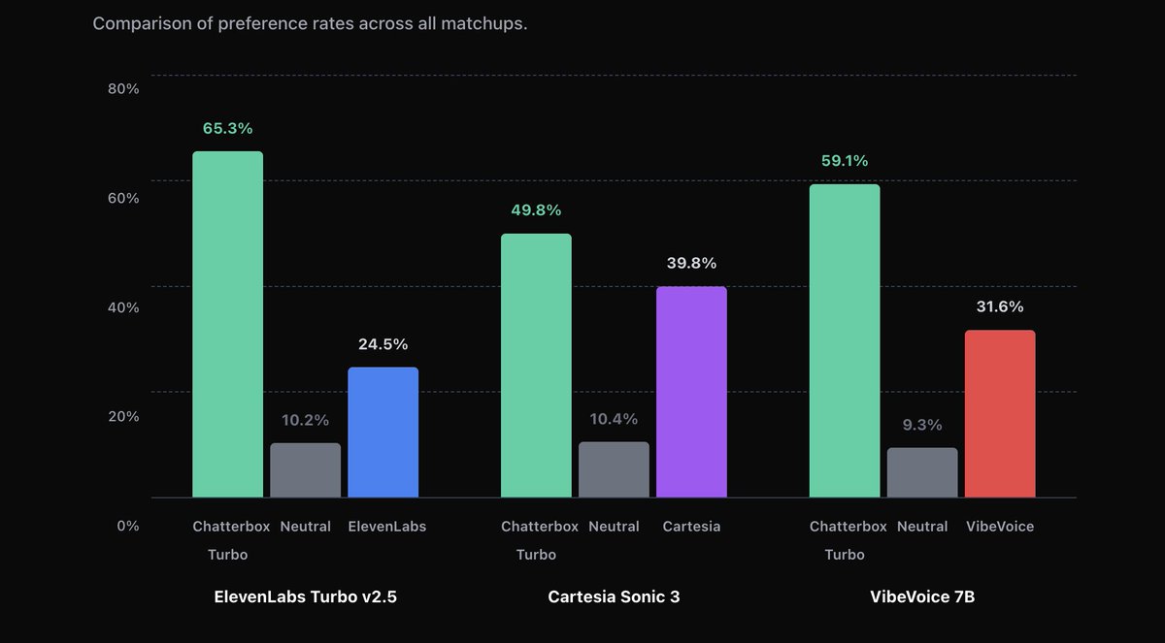
Task: Click the green Chatterbox Turbo 65.3% bar
Action: (x=227, y=325)
